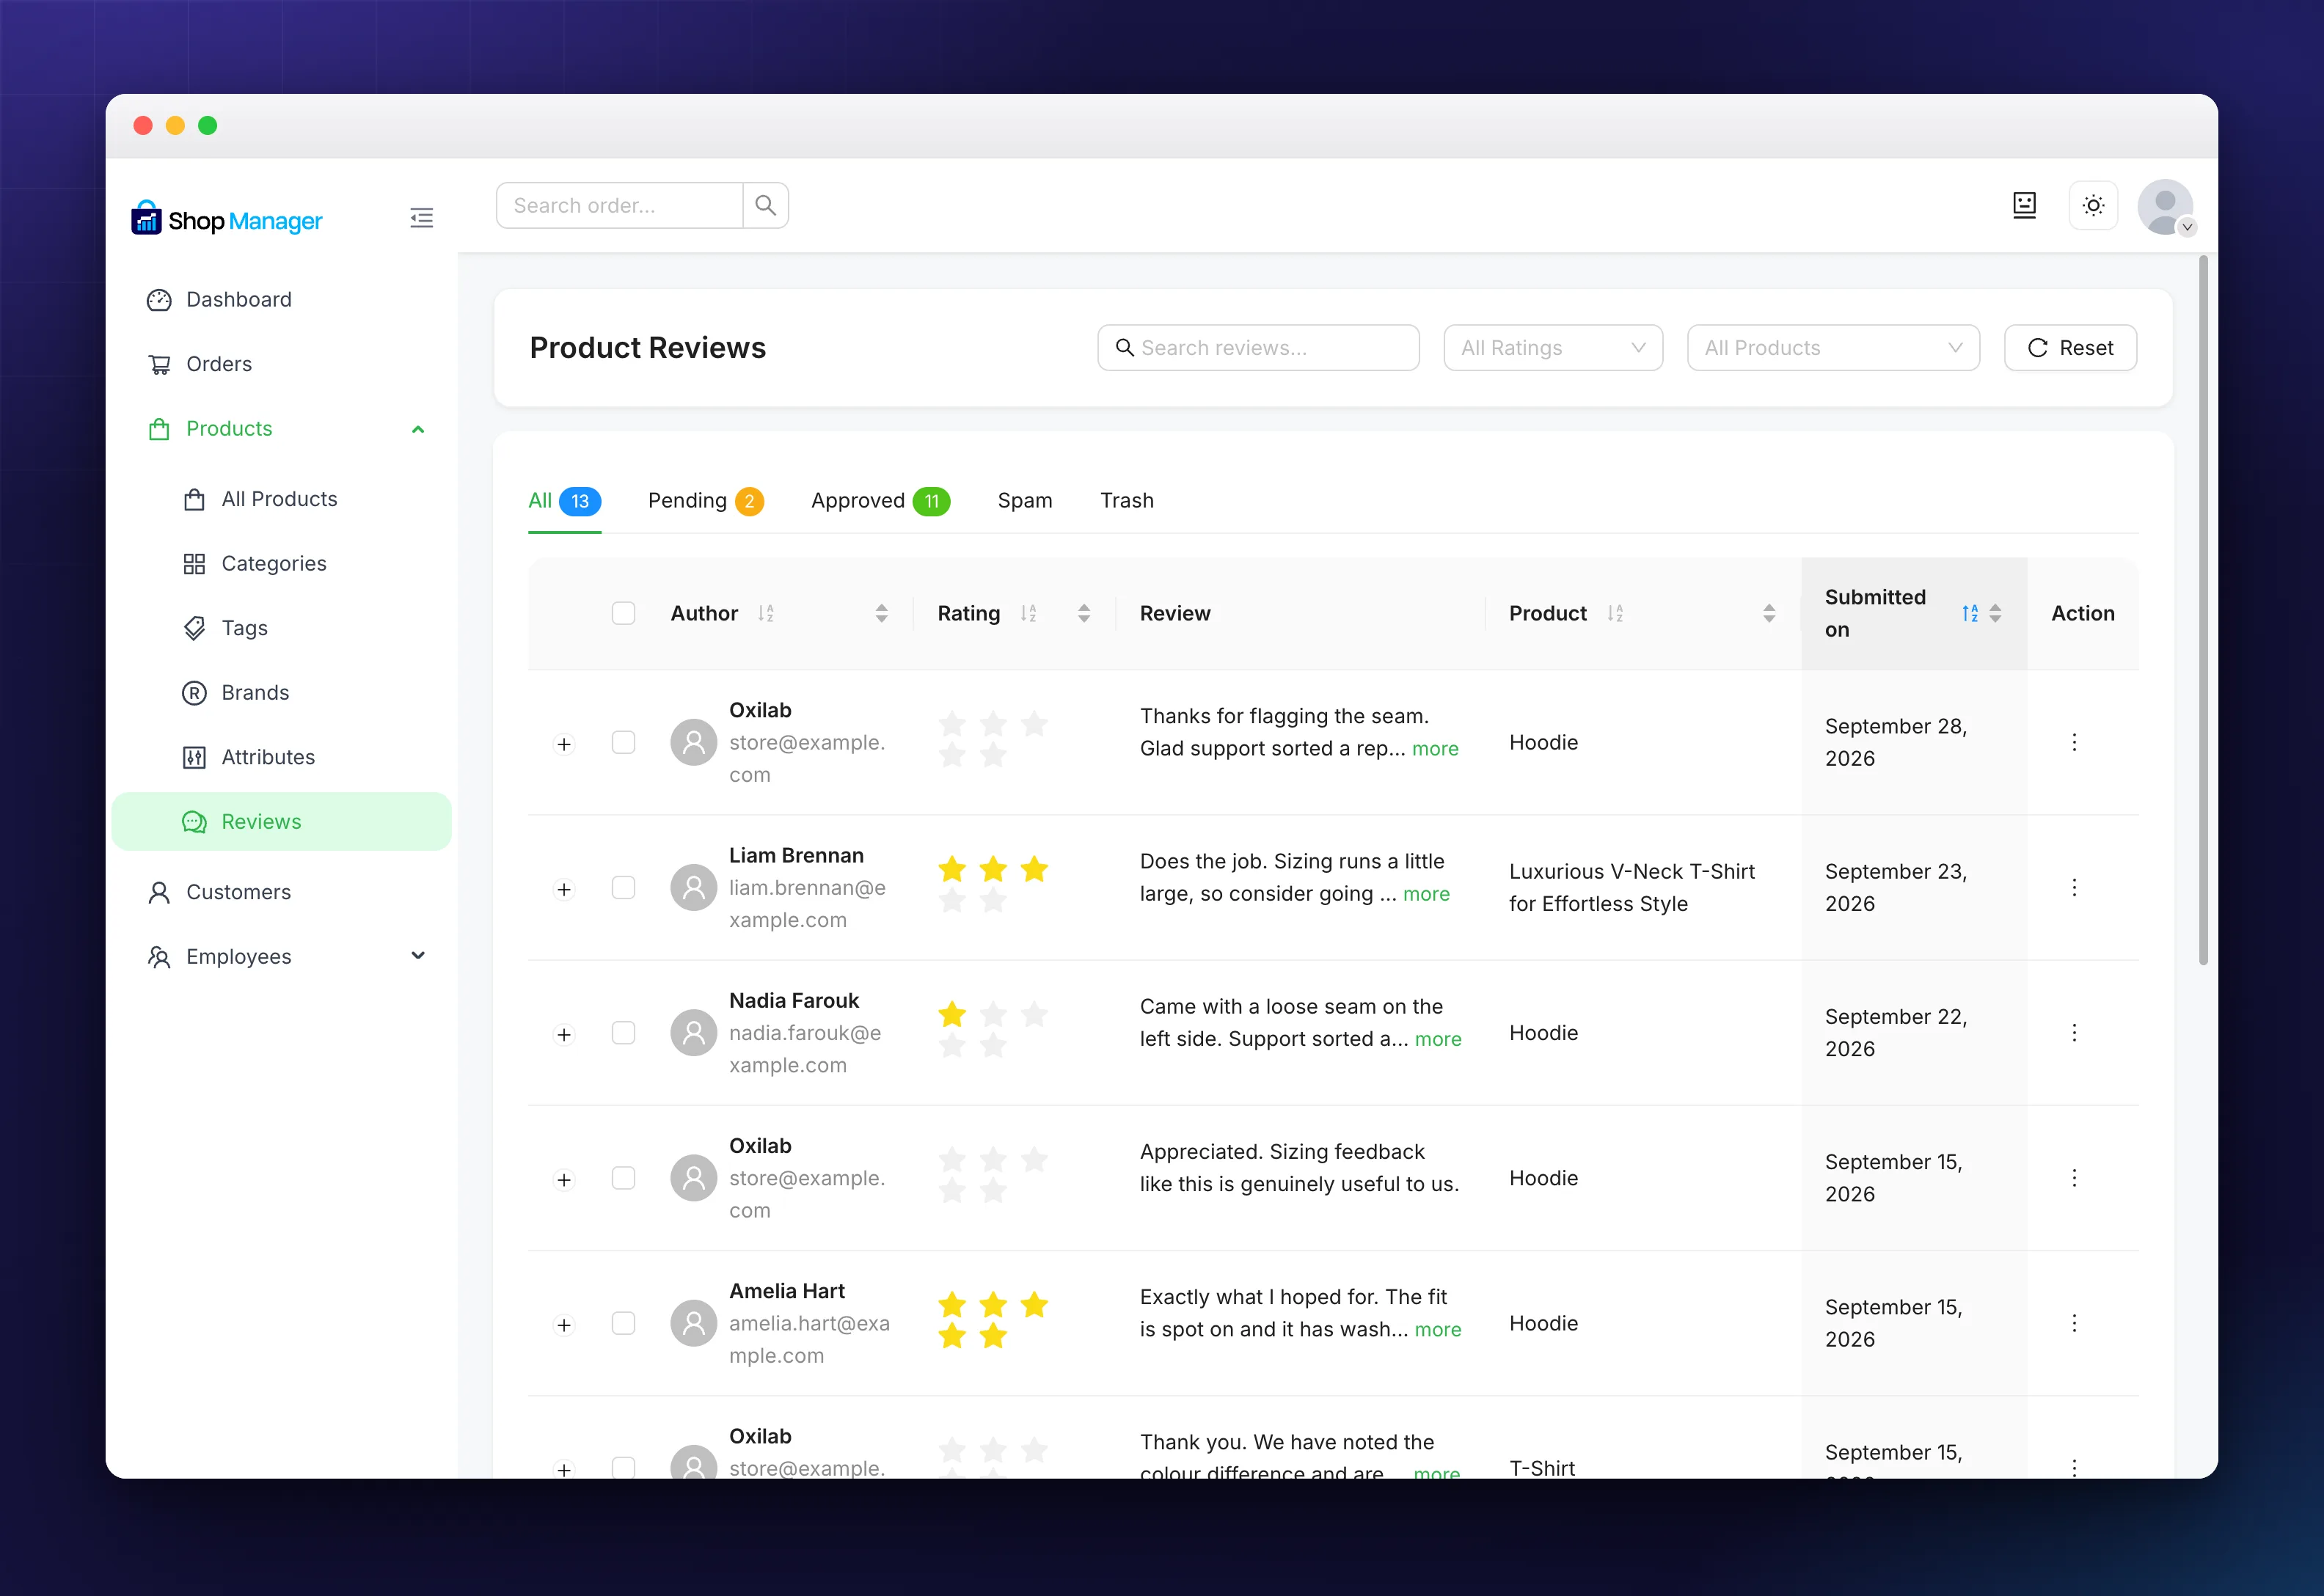Open Brands in the sidebar

coord(282,692)
